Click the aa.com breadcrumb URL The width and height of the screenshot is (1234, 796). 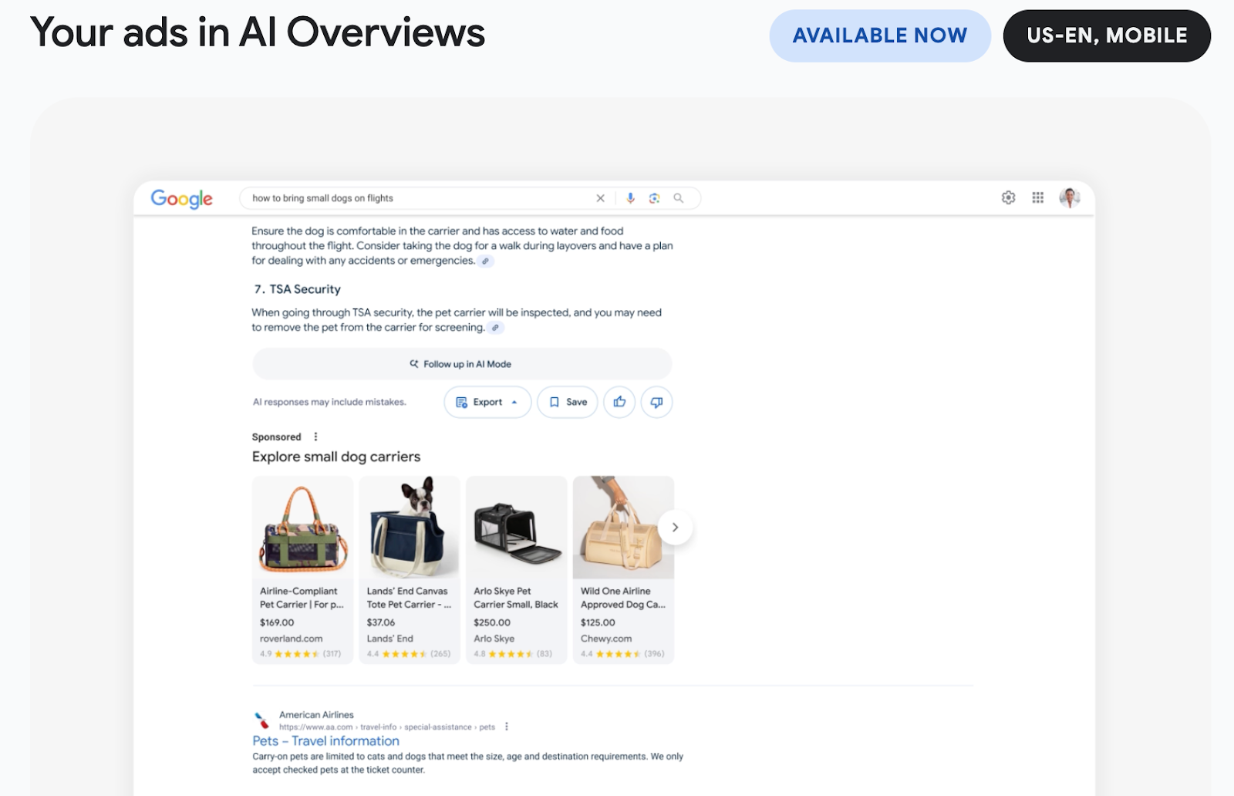387,727
